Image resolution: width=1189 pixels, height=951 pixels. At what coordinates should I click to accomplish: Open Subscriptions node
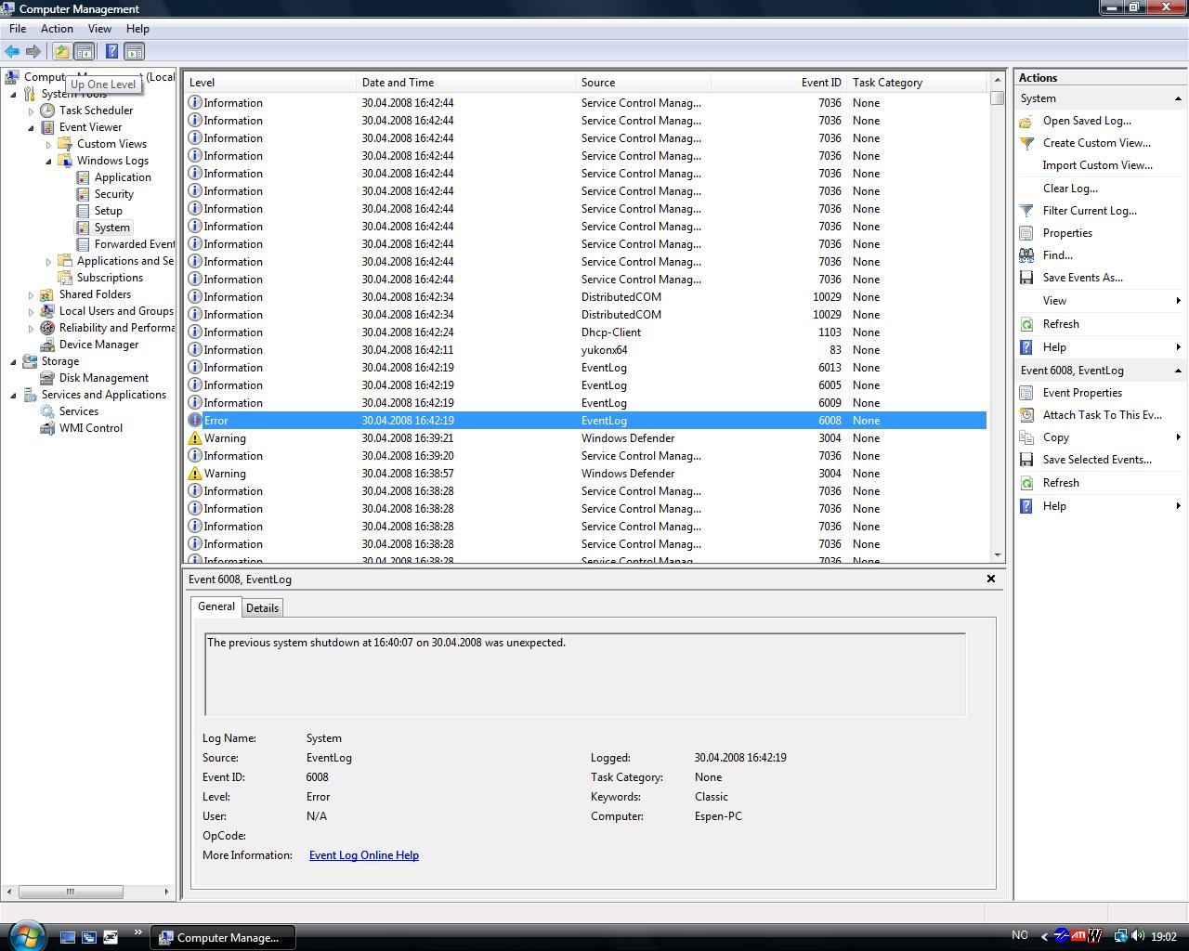click(110, 278)
